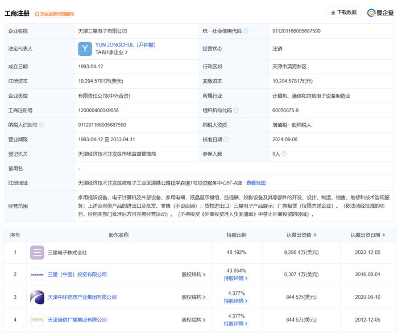Select 48.192% shareholding ratio

click(x=237, y=252)
